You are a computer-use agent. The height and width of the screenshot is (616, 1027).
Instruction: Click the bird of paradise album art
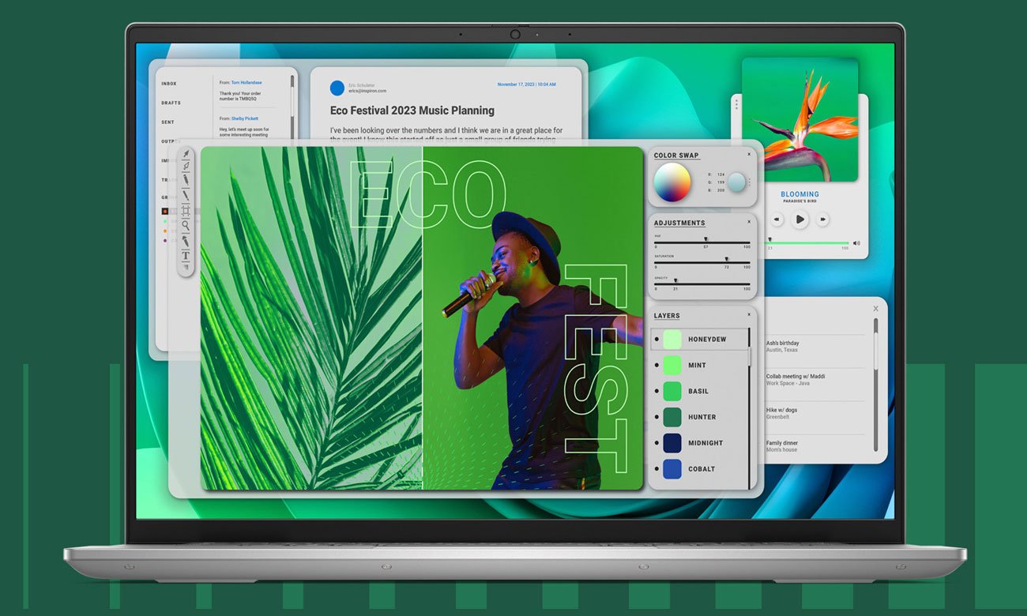tap(799, 120)
